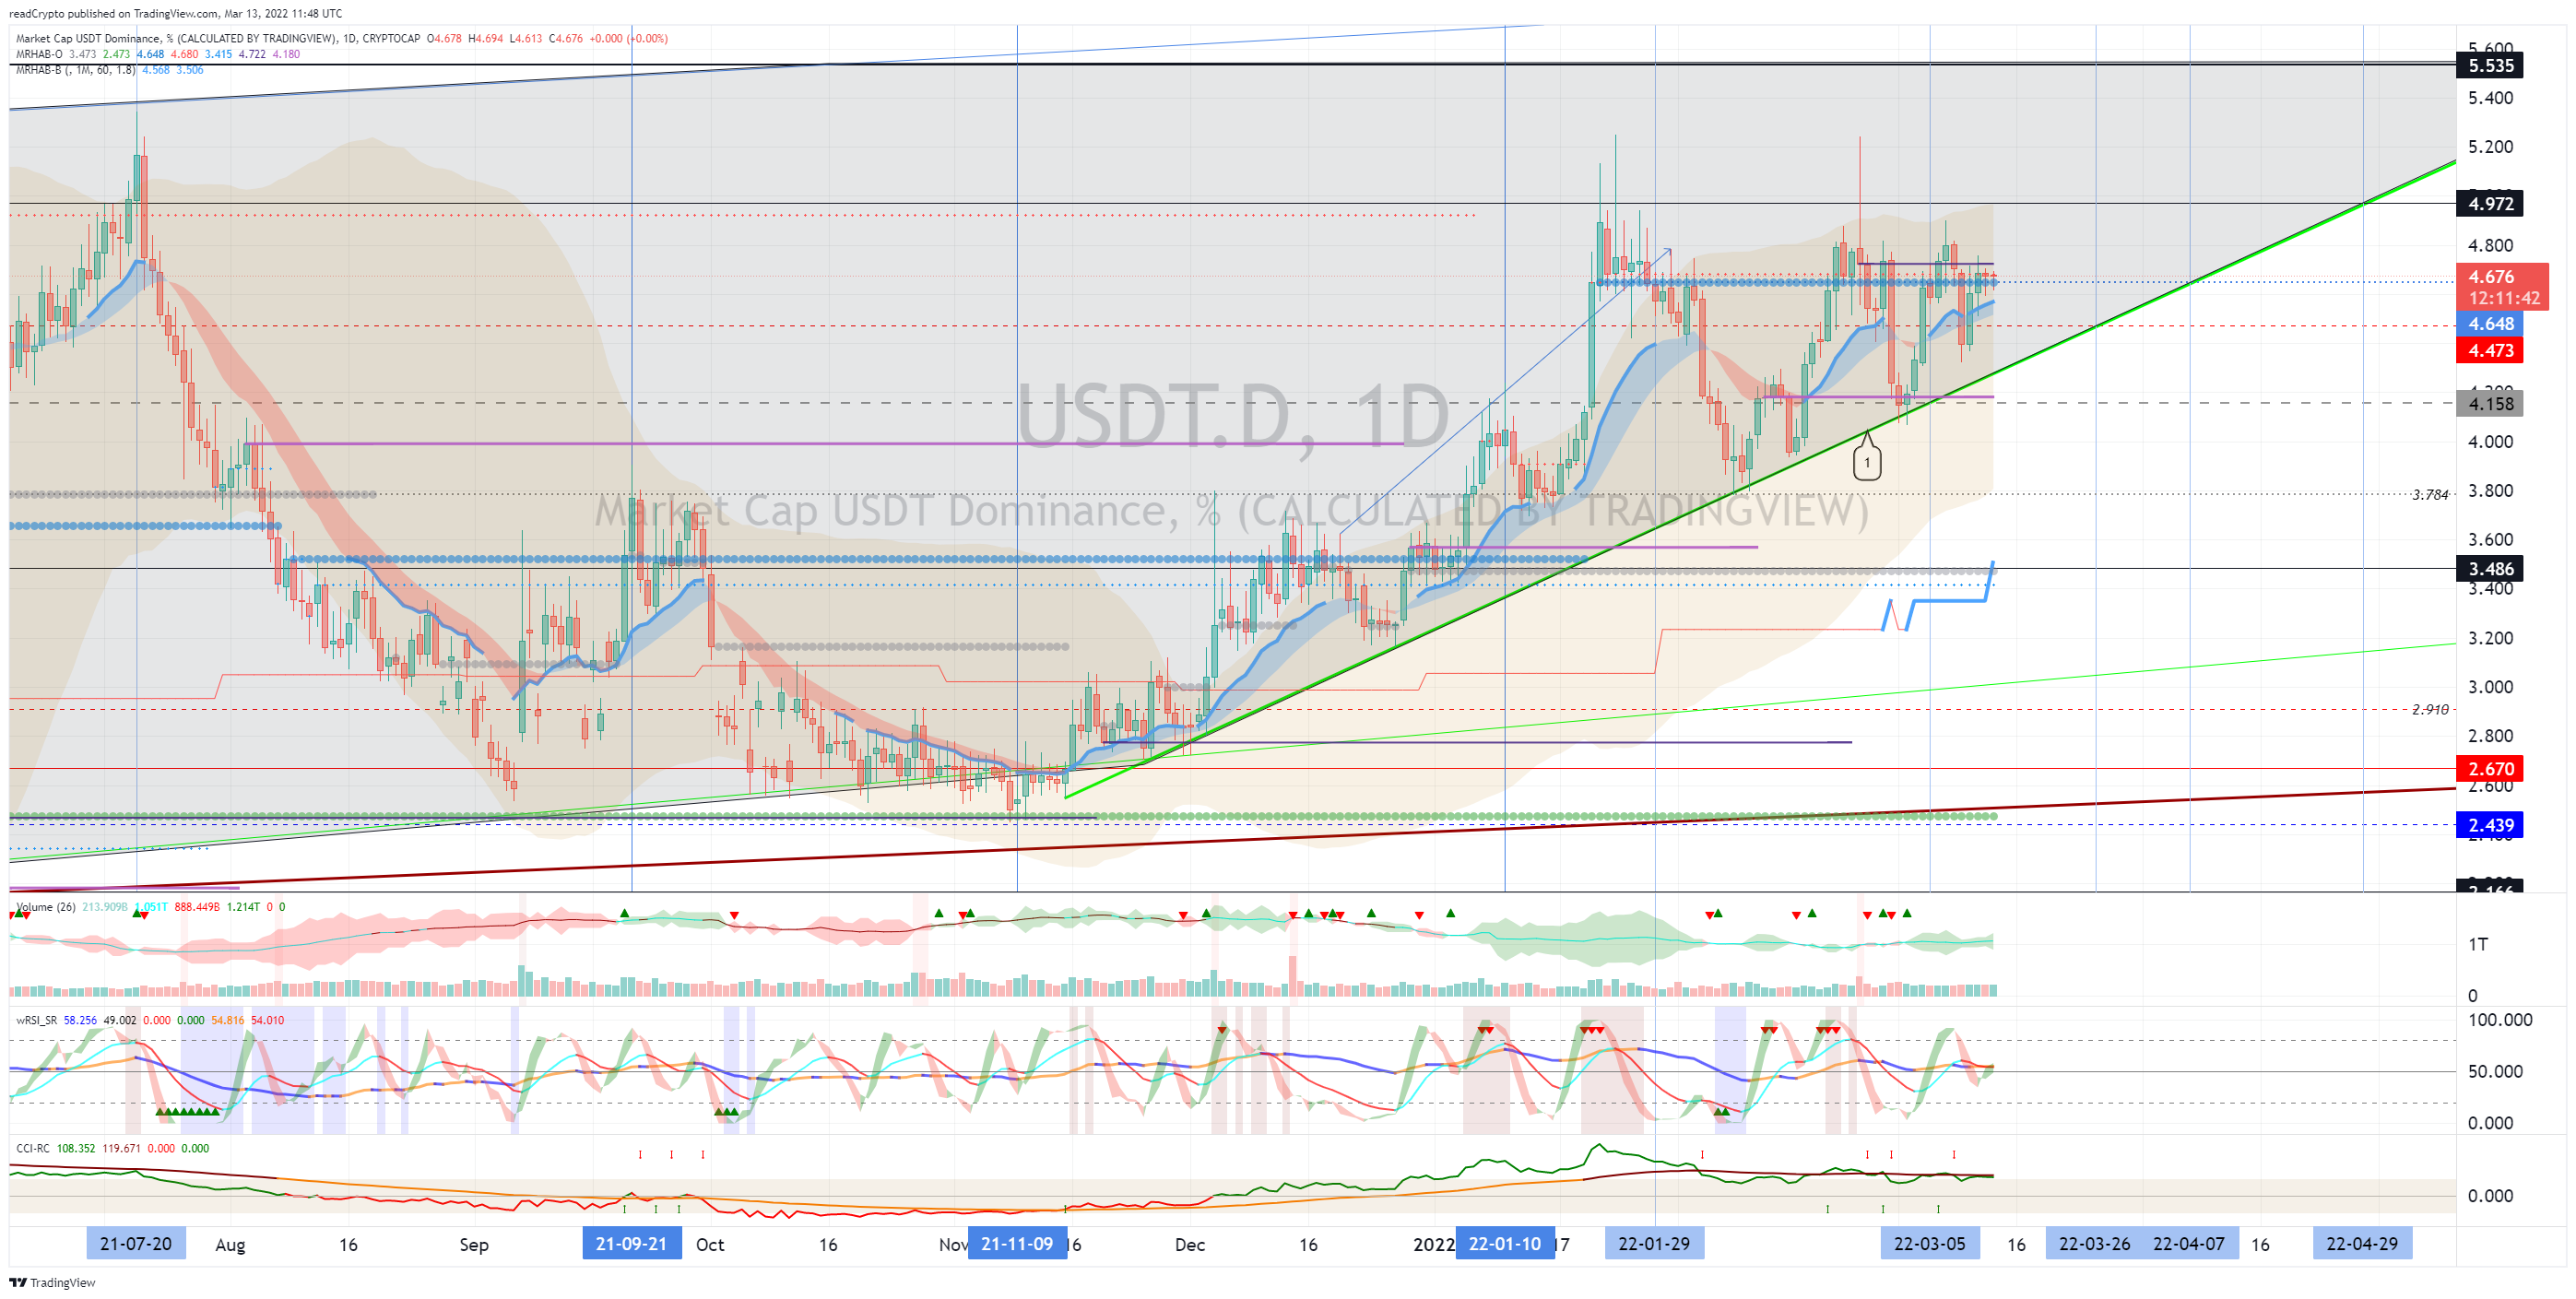Click the 2.910 level annotation

pos(2429,710)
